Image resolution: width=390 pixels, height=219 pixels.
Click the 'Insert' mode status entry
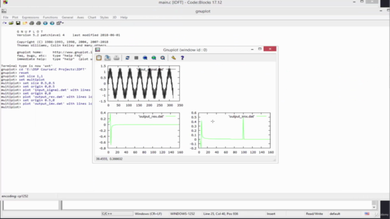[x=271, y=214]
